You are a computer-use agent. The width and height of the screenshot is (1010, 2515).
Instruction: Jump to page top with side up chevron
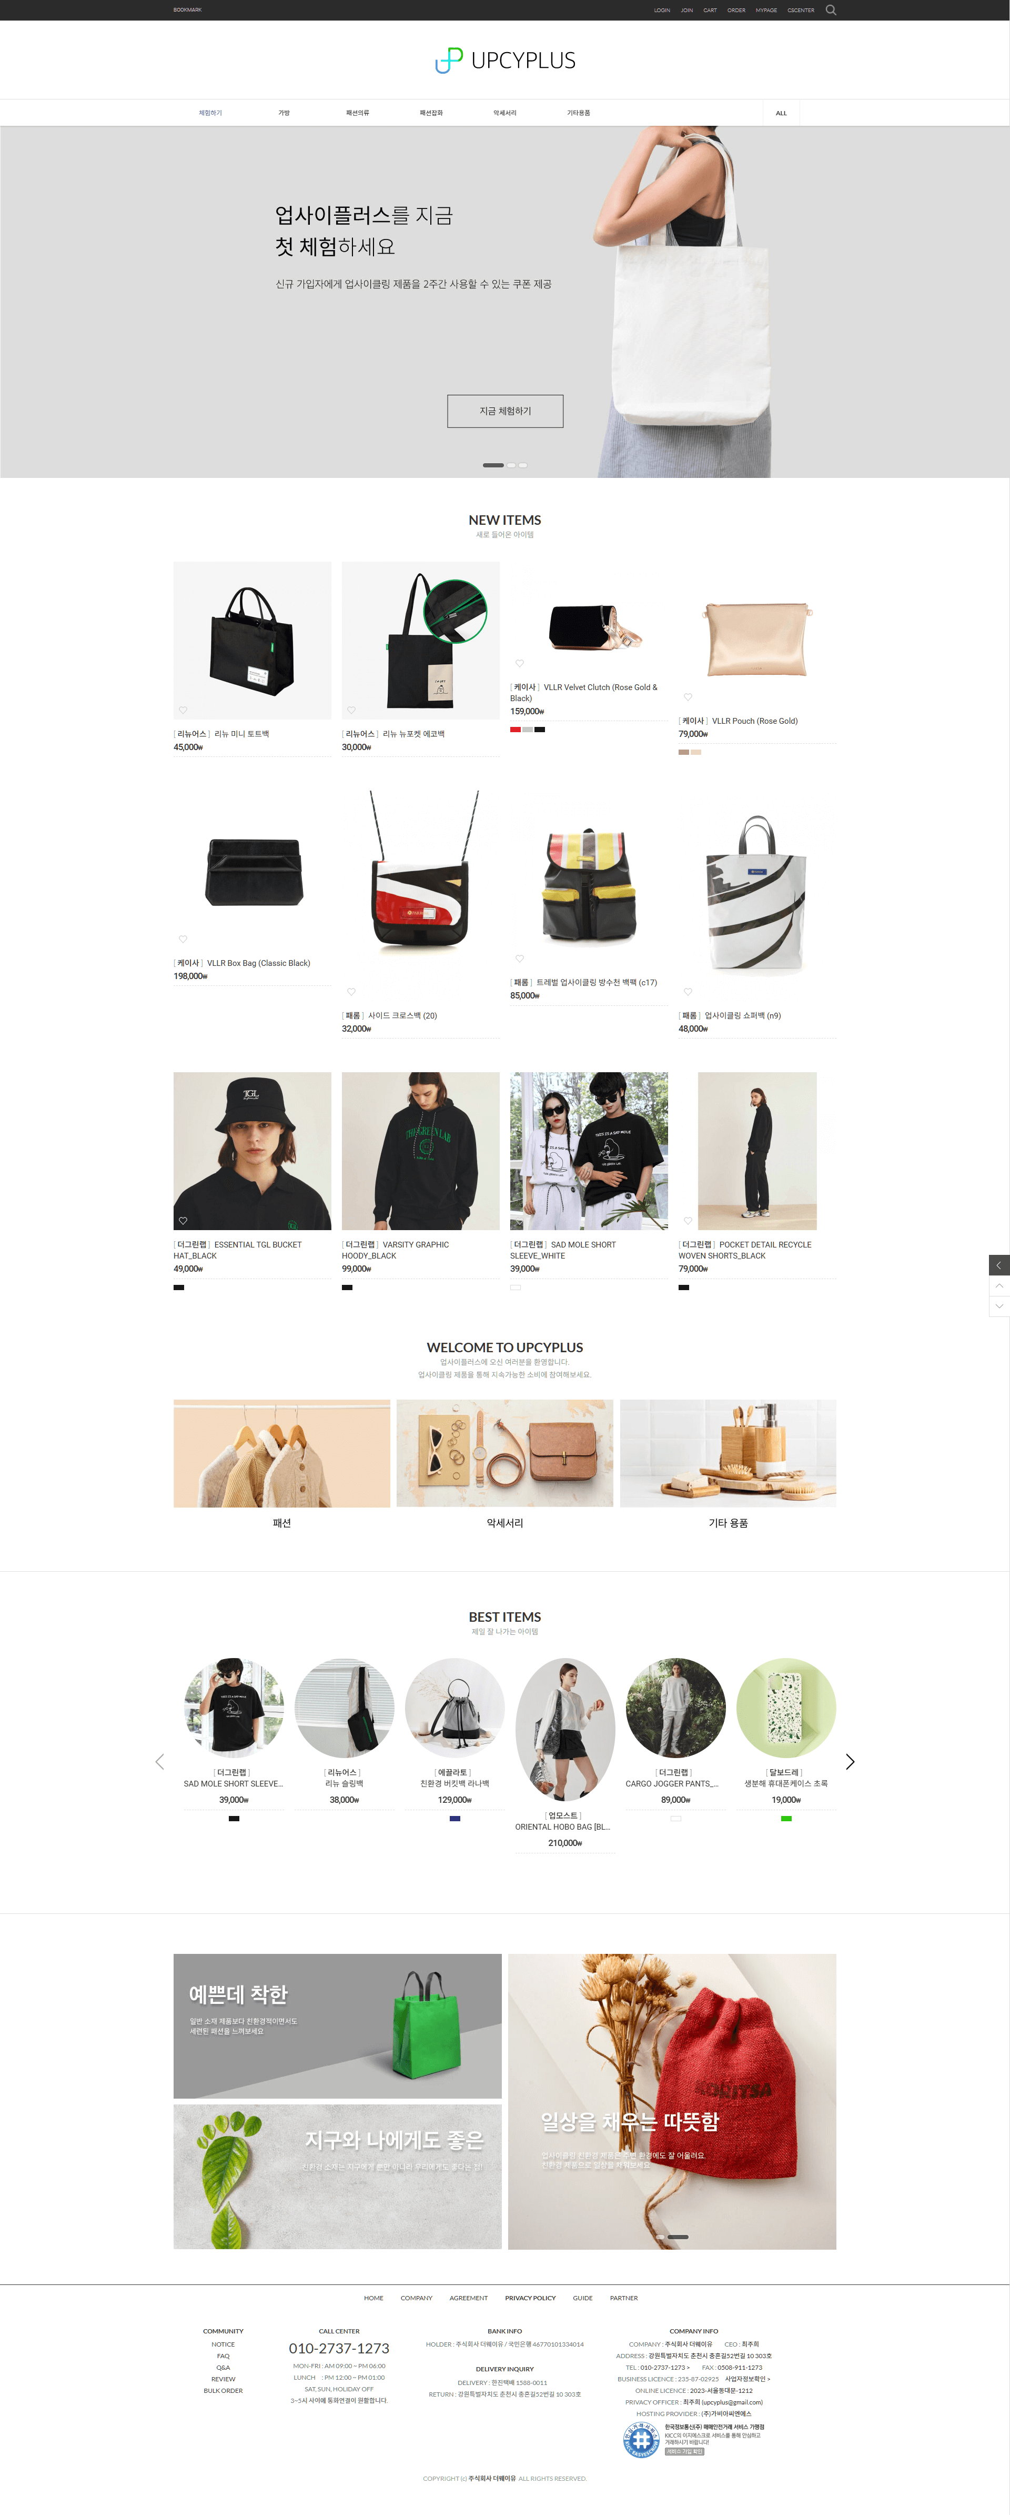(998, 1286)
